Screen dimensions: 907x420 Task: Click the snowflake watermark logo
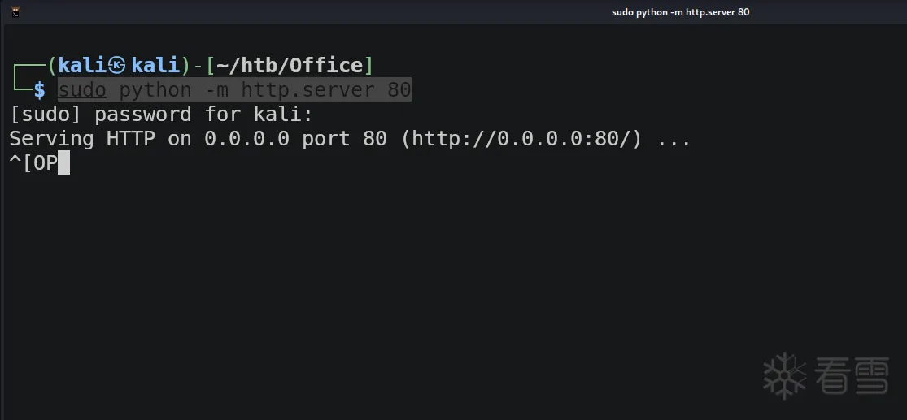coord(784,375)
